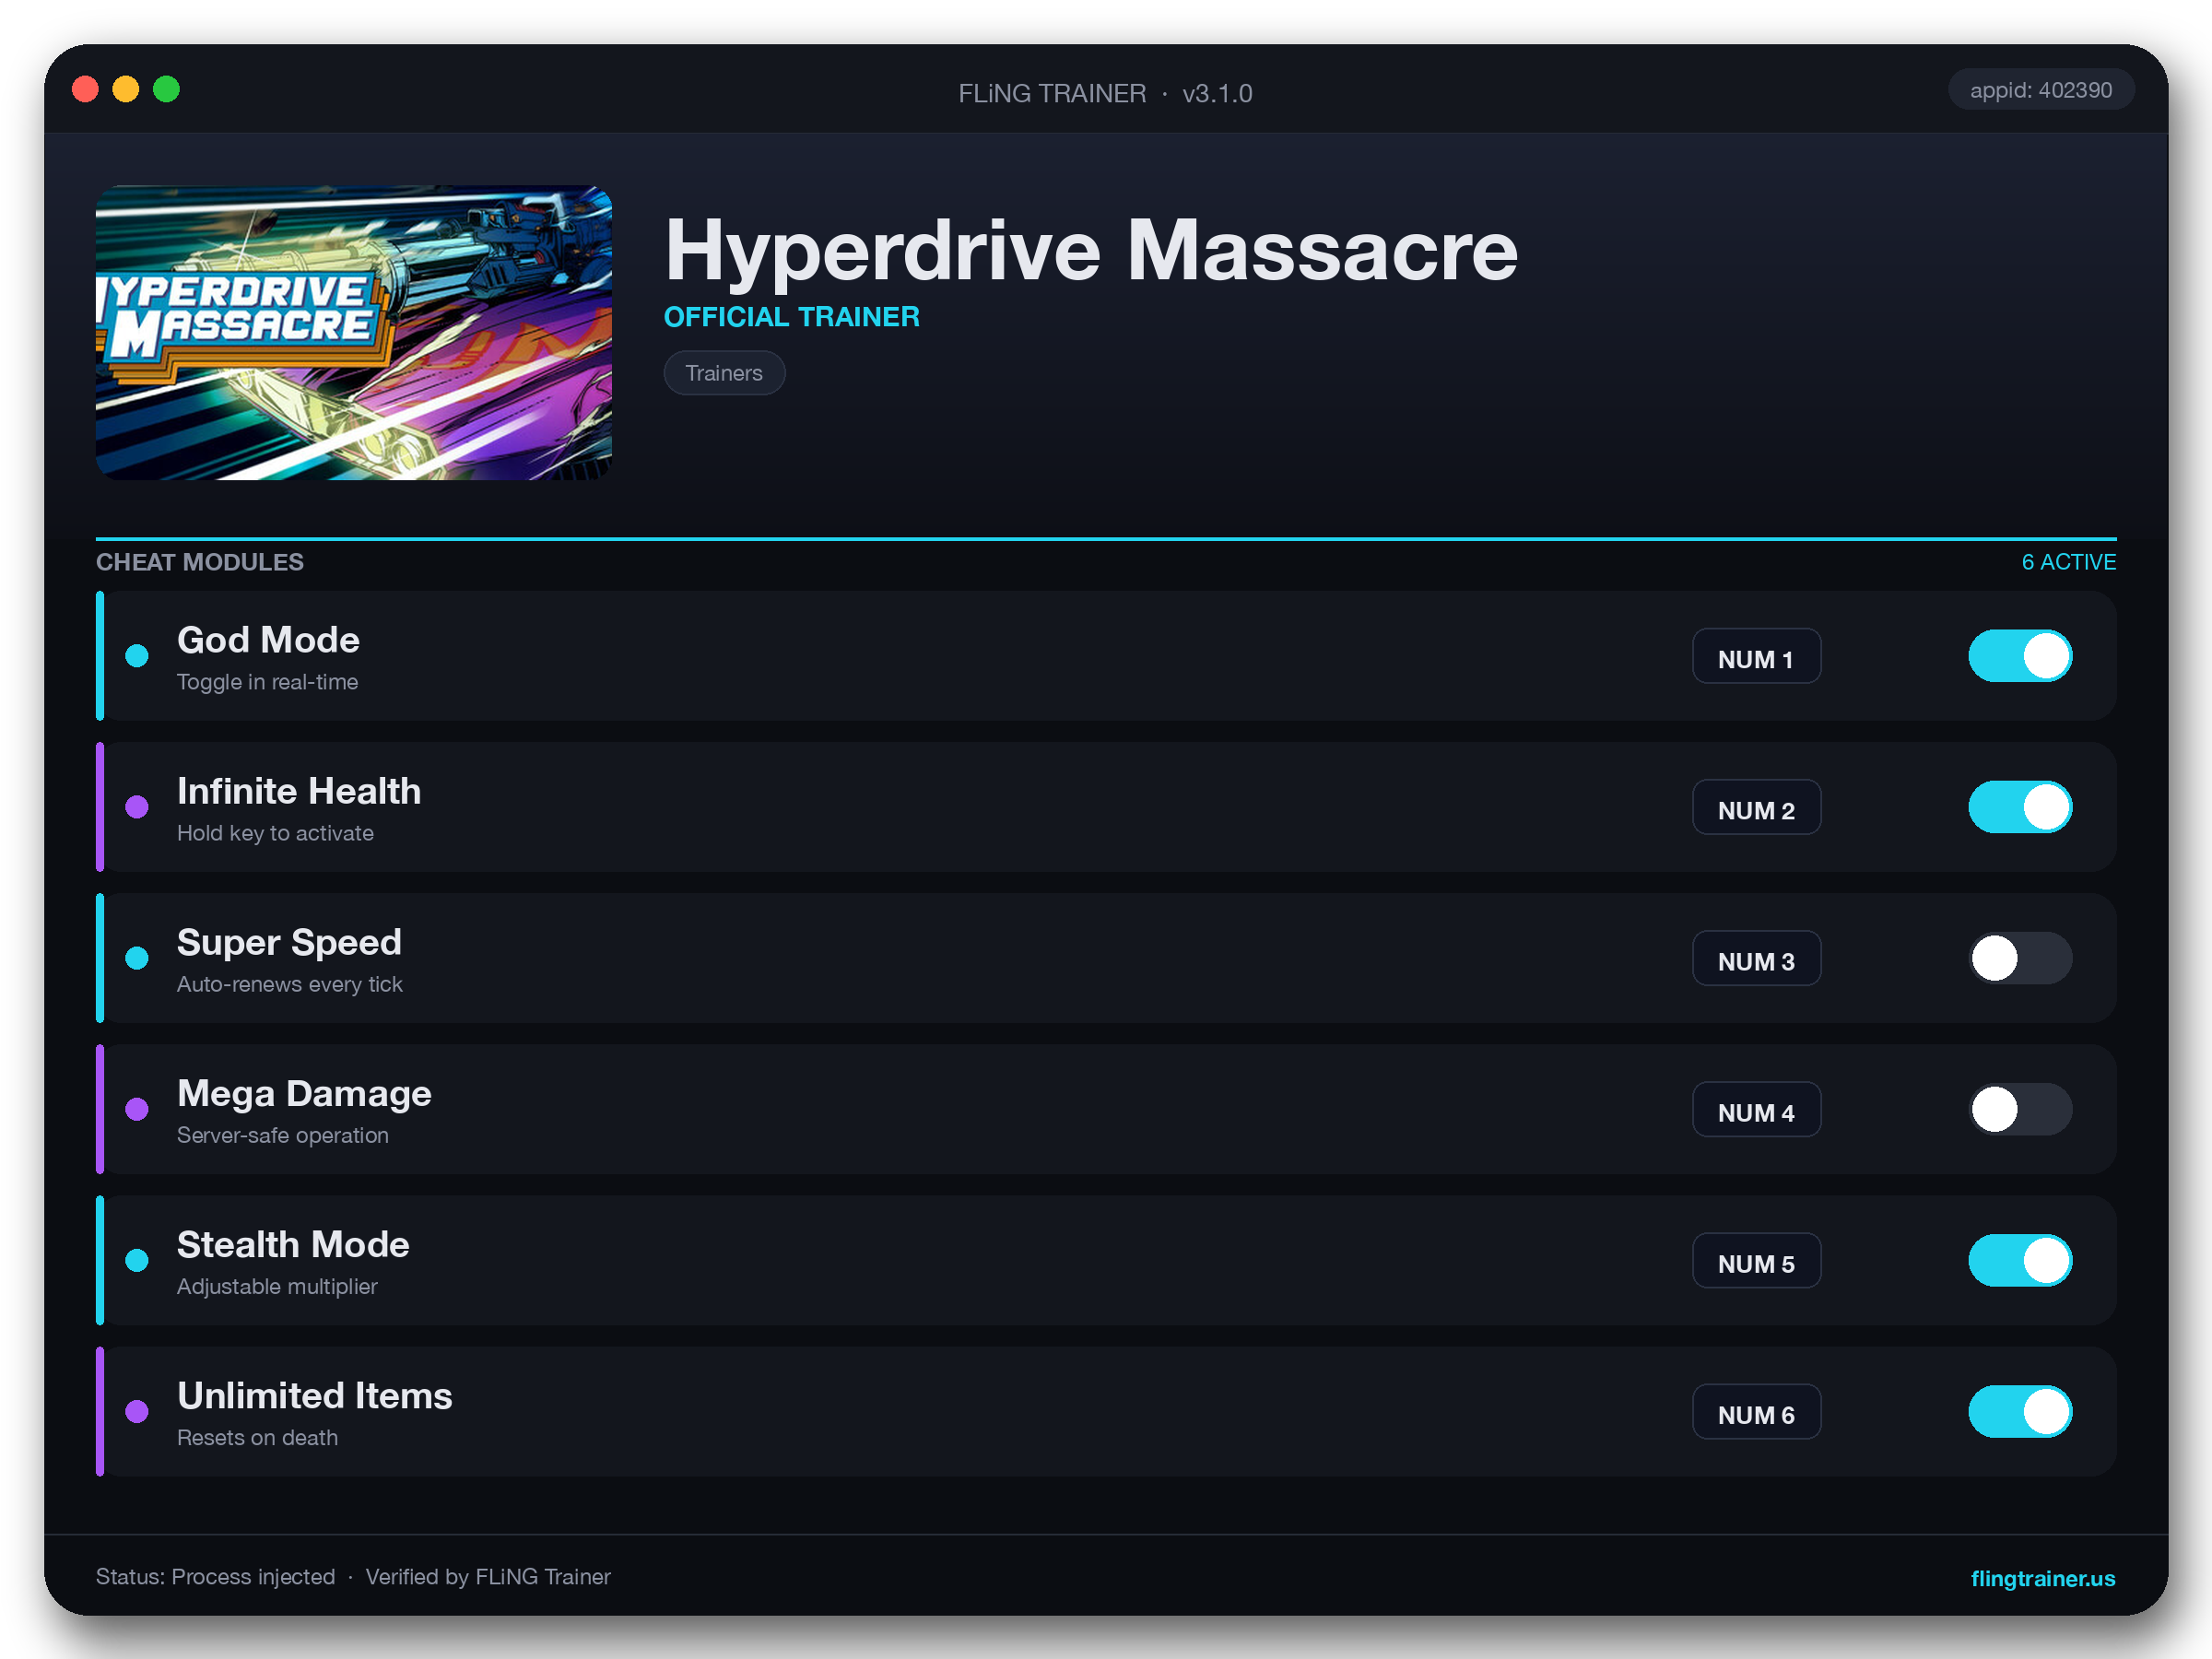
Task: Click 'Resets on death' description
Action: tap(257, 1437)
